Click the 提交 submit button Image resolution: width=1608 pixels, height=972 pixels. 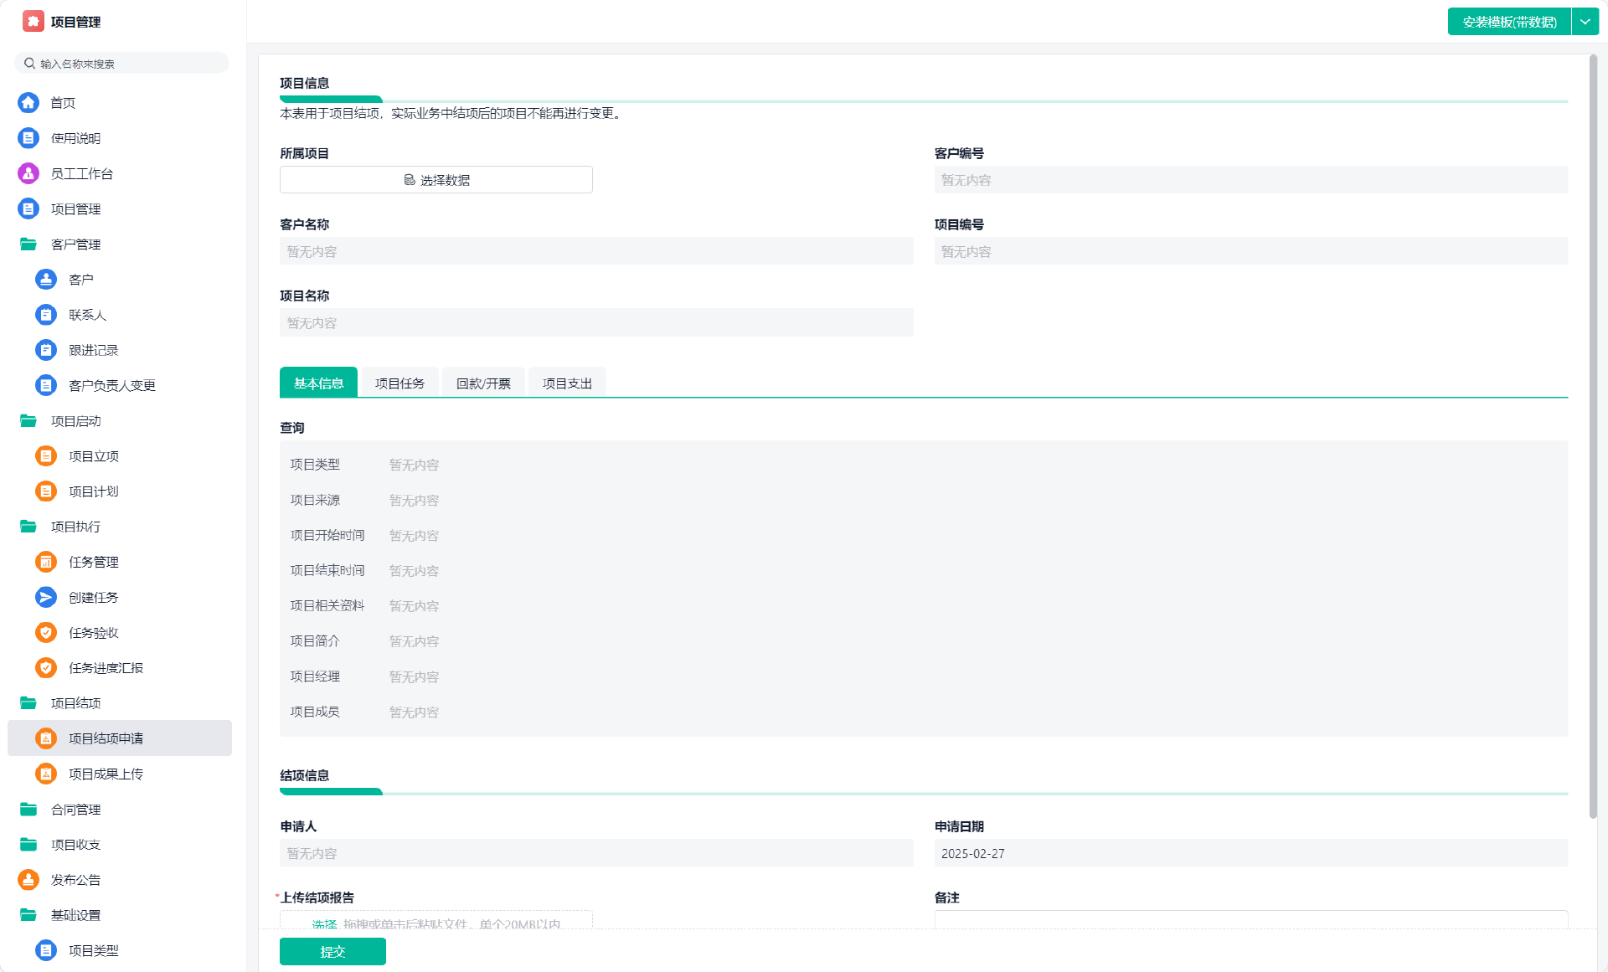(332, 951)
